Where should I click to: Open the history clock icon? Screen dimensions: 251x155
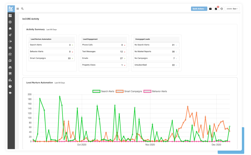point(222,9)
